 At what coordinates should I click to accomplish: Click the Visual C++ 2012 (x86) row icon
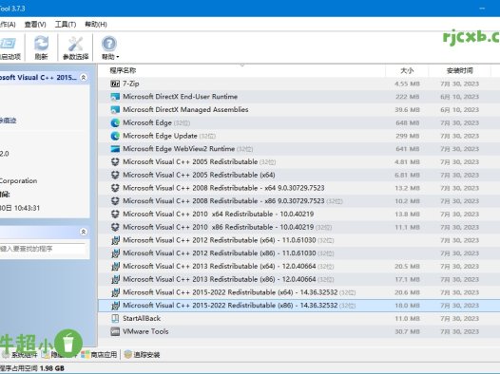coord(115,253)
